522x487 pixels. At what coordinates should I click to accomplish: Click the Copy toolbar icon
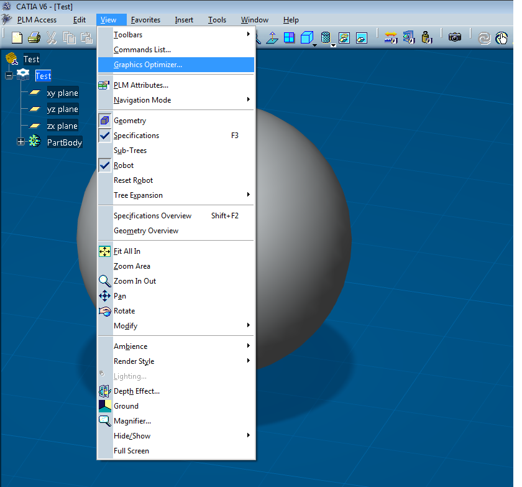point(69,38)
